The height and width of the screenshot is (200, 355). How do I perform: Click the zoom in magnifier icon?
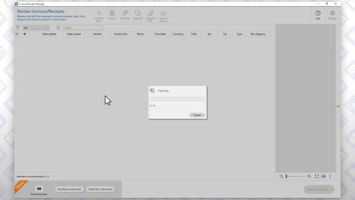(309, 176)
